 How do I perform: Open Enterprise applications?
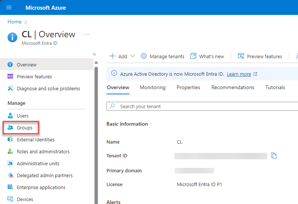coord(41,187)
